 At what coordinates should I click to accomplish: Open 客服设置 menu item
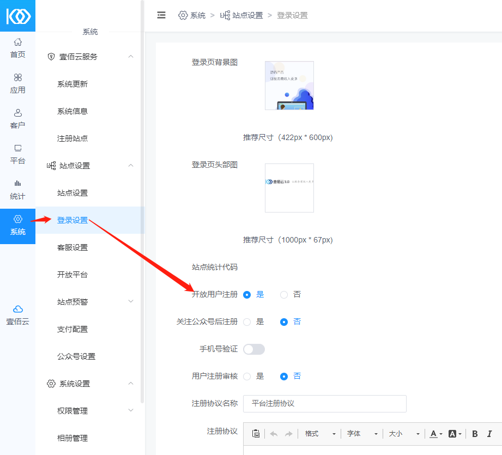click(x=72, y=247)
